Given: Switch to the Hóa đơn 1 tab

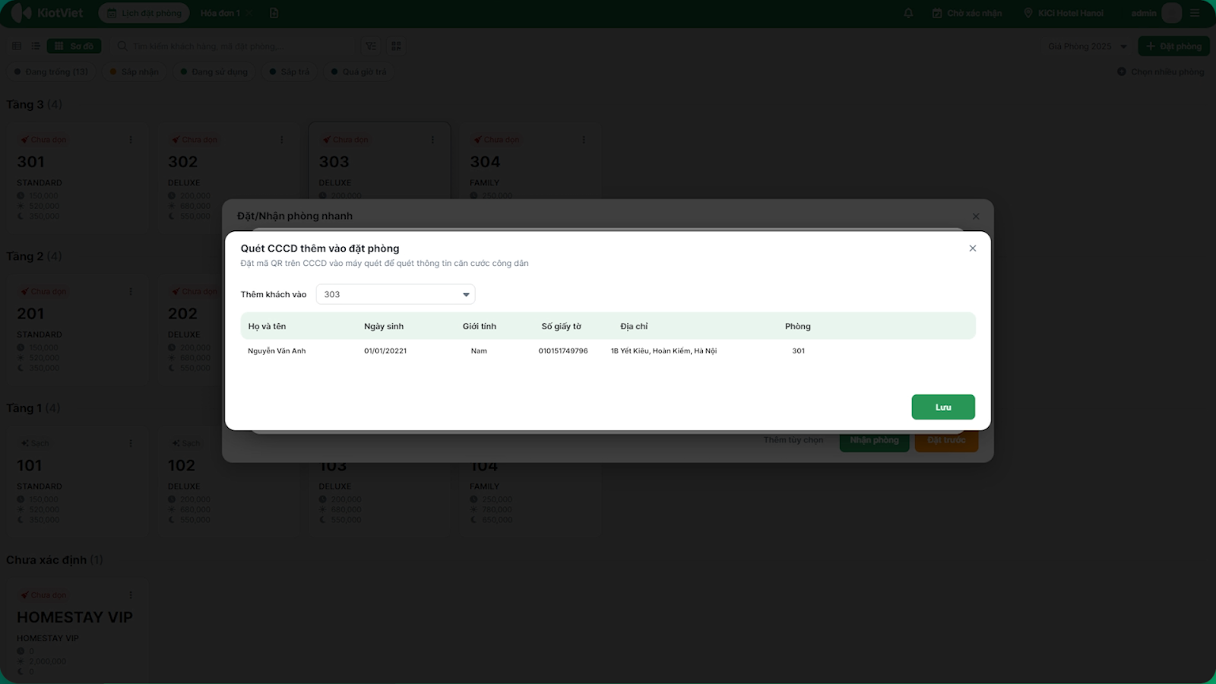Looking at the screenshot, I should (220, 13).
